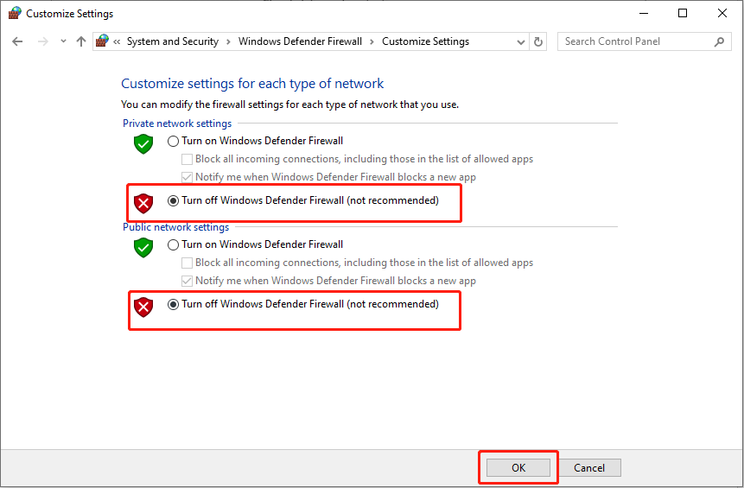Open System and Security breadcrumb
Screen dimensions: 744x488
pyautogui.click(x=173, y=41)
